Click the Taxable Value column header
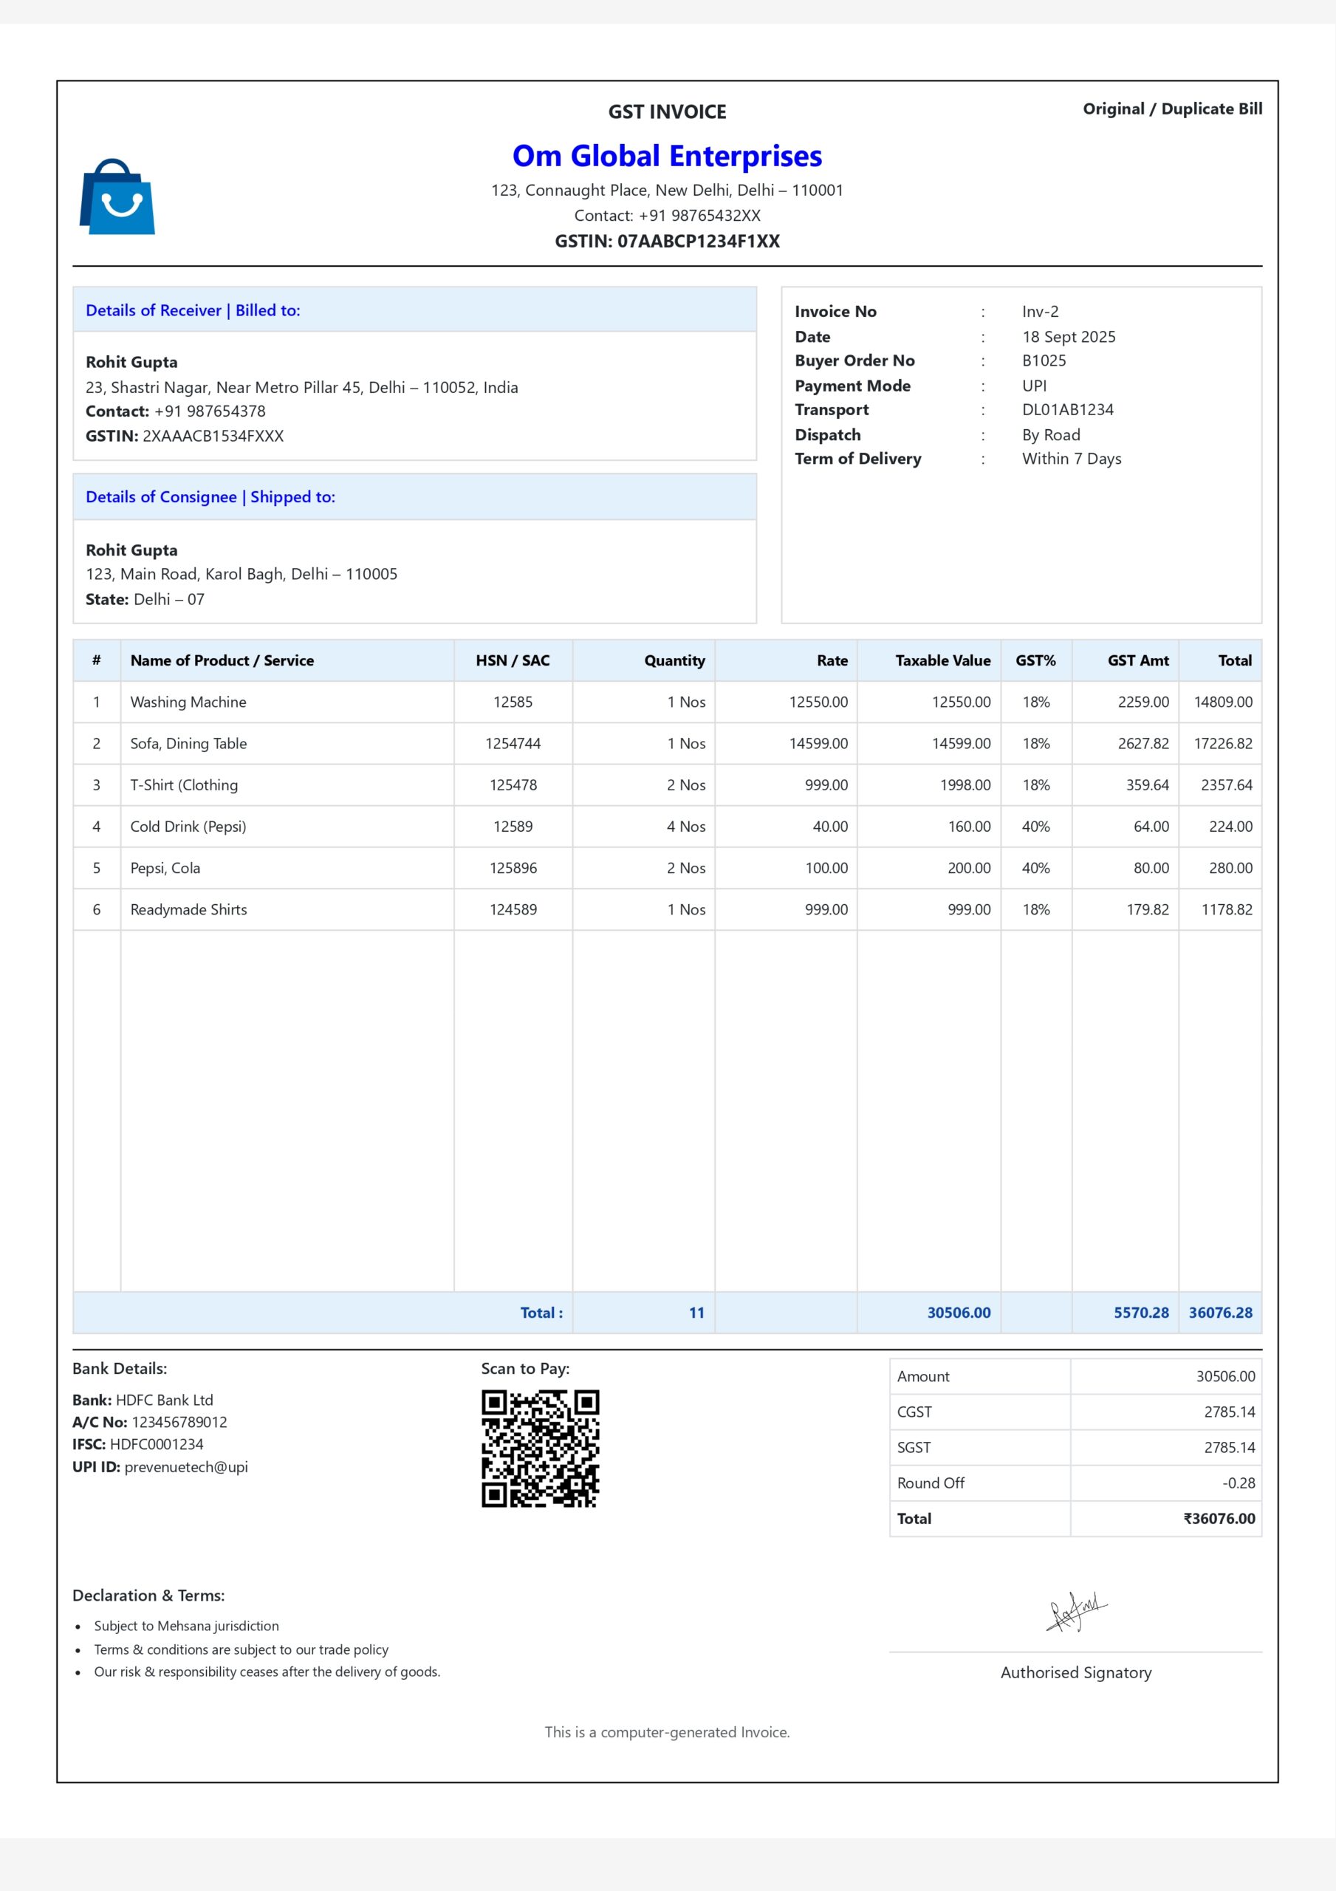 pos(942,660)
